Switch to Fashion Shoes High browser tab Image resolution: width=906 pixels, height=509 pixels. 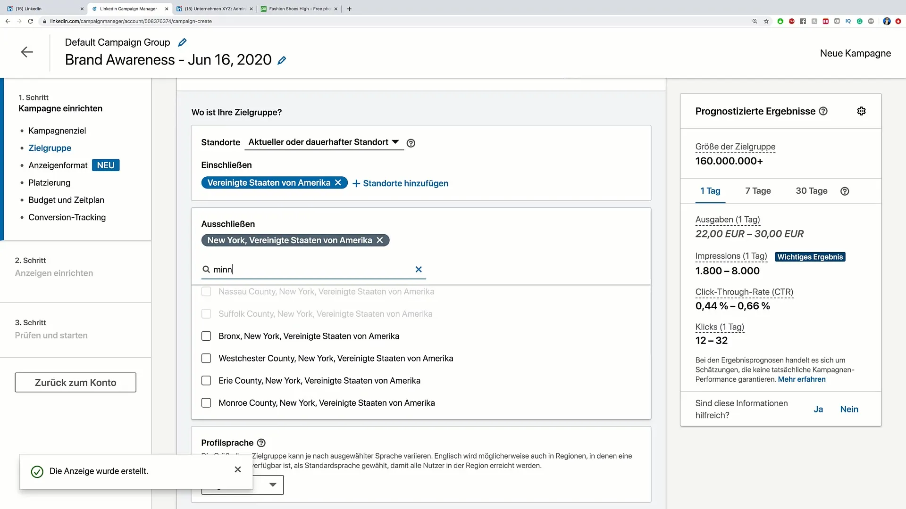299,8
